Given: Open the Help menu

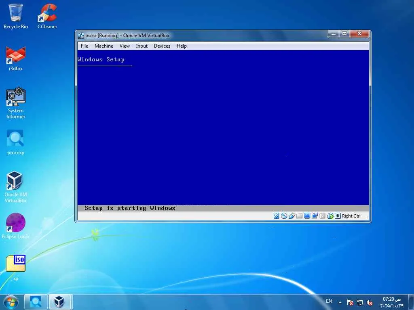Looking at the screenshot, I should pos(182,46).
